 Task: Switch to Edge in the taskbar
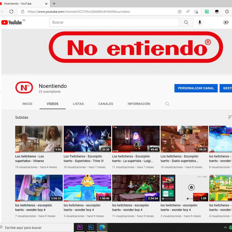pos(102,227)
